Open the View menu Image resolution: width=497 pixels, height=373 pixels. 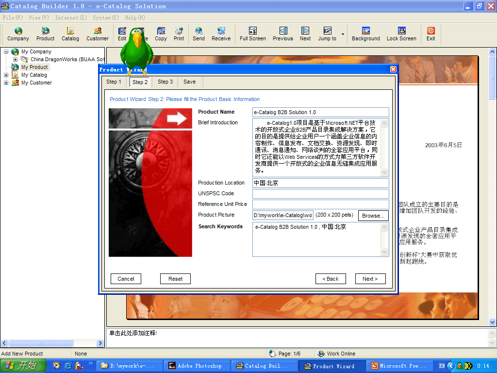pos(39,17)
